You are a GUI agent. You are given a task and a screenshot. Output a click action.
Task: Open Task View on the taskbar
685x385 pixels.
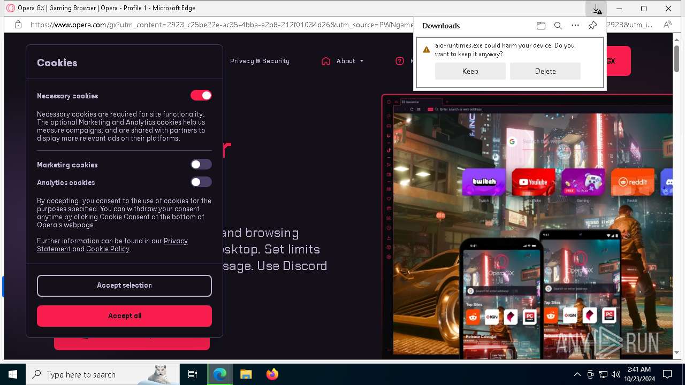click(x=193, y=374)
